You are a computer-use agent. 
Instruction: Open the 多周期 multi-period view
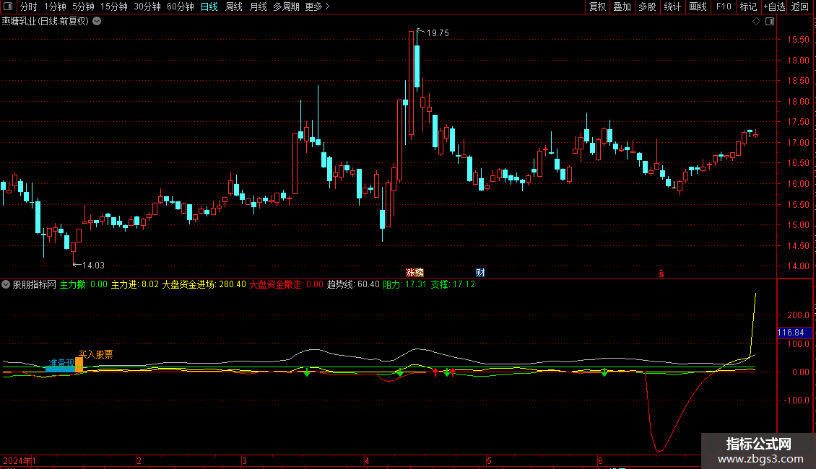point(286,6)
